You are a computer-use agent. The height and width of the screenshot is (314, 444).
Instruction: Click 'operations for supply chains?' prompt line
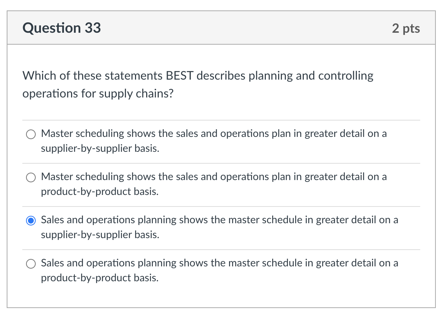tap(98, 94)
